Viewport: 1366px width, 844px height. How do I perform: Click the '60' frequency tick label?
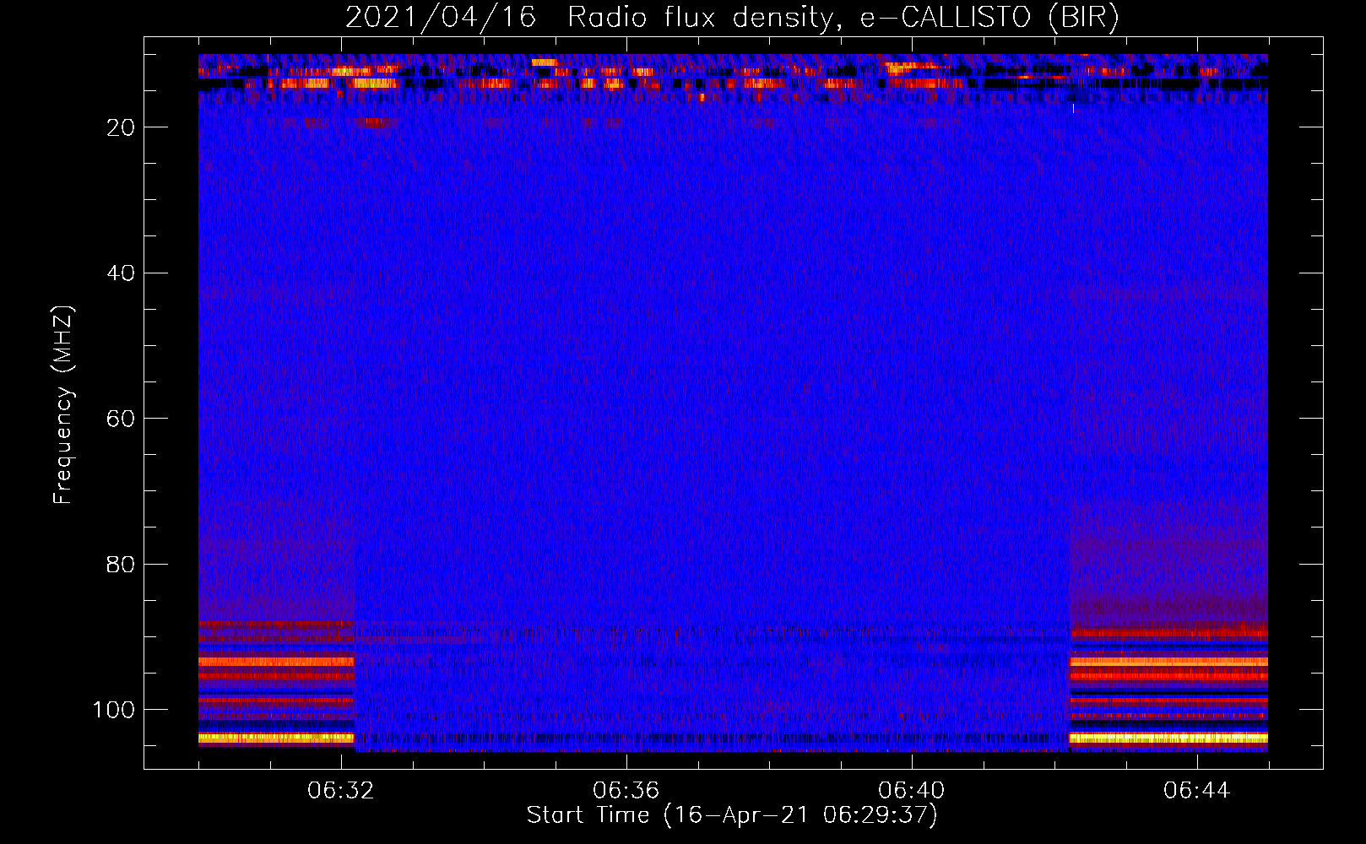(121, 419)
